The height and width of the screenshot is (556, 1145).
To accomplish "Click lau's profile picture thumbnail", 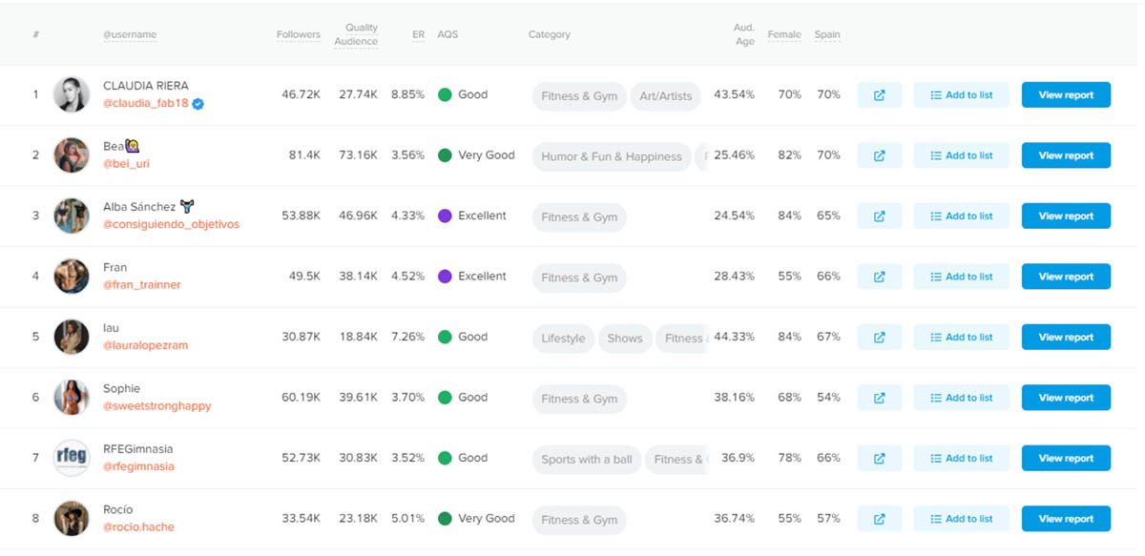I will coord(74,337).
